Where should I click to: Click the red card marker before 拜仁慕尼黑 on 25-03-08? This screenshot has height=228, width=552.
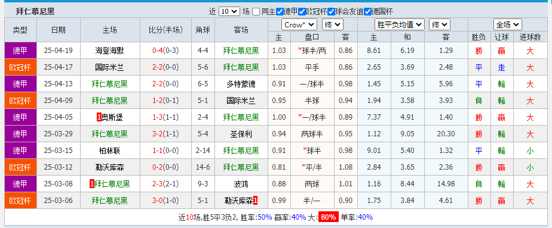click(92, 184)
